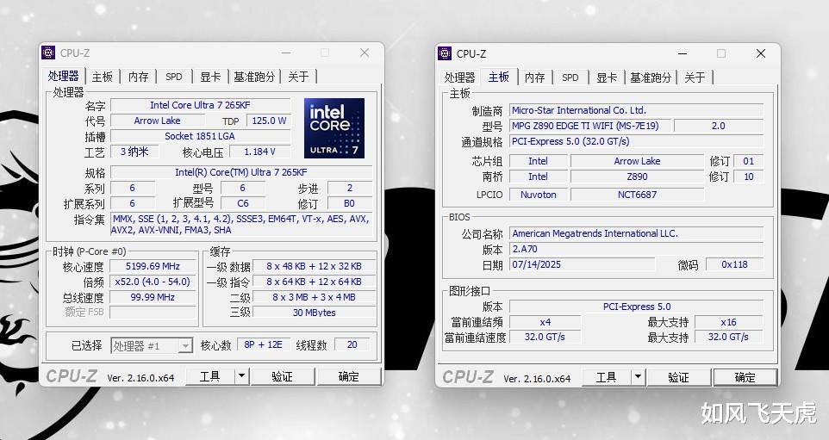Click the 8 x 48 KB + 12 x 32 KB cache value
Viewport: 829px width, 440px height.
pos(314,266)
